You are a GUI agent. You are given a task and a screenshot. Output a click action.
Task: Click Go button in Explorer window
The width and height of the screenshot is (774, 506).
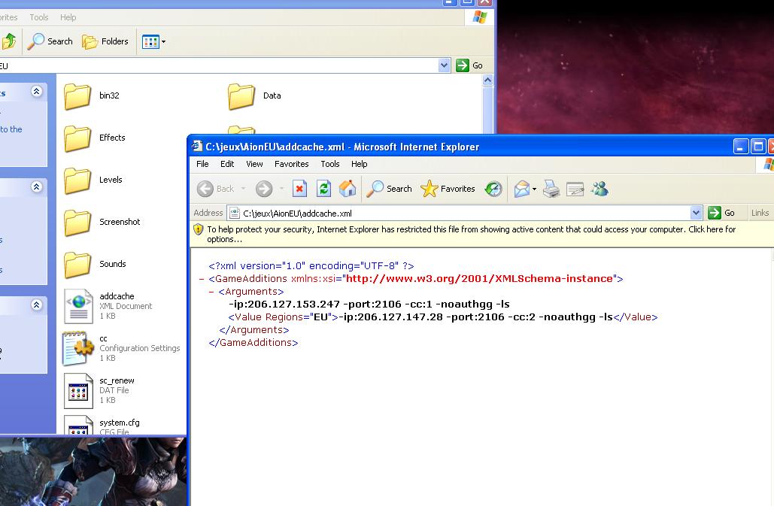click(469, 65)
